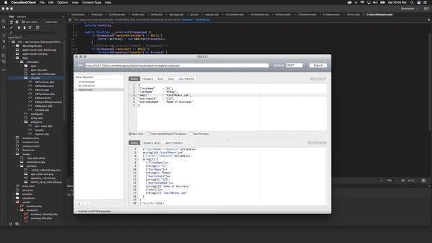Select Field Input/Multipart File Upload radio button

(x=148, y=134)
